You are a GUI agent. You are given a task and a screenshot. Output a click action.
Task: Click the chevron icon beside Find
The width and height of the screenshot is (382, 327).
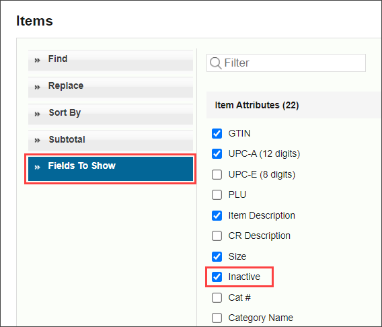coord(37,60)
